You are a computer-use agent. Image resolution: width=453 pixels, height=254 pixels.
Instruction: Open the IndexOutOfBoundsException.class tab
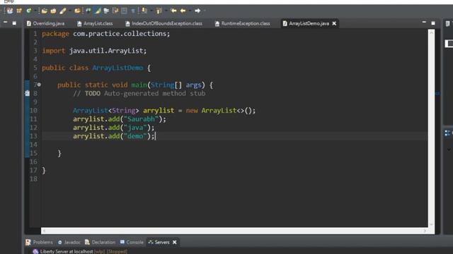tap(164, 23)
